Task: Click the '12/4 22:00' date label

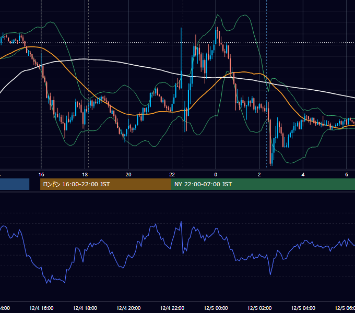Action: coord(172,308)
